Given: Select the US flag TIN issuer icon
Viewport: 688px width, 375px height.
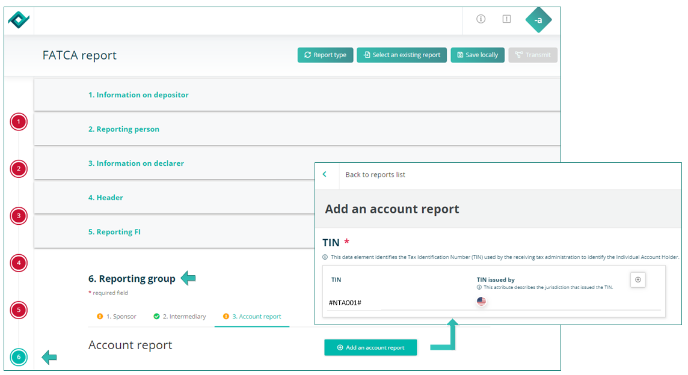Looking at the screenshot, I should [481, 302].
